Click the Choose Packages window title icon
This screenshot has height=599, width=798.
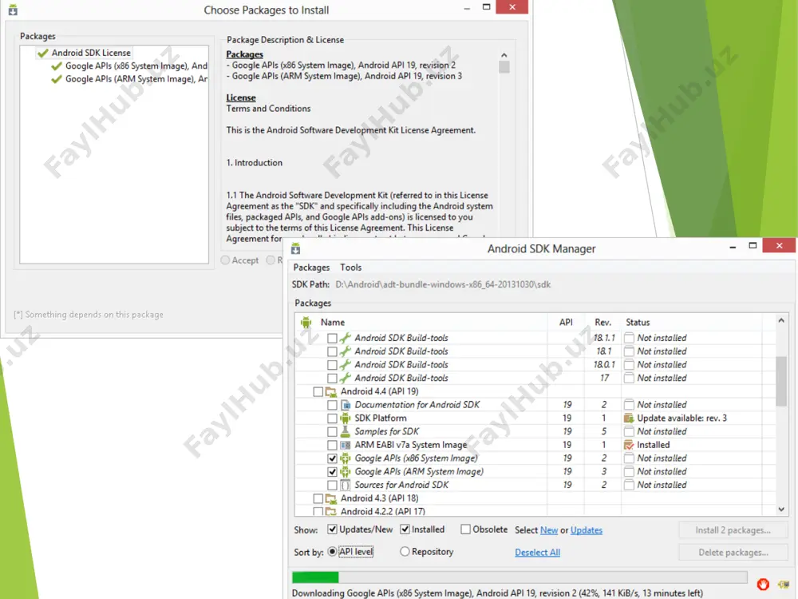click(13, 10)
